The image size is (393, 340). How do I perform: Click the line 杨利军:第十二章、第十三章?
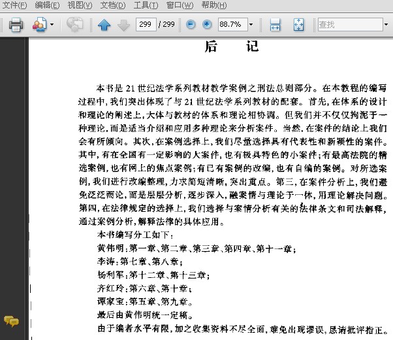[153, 275]
